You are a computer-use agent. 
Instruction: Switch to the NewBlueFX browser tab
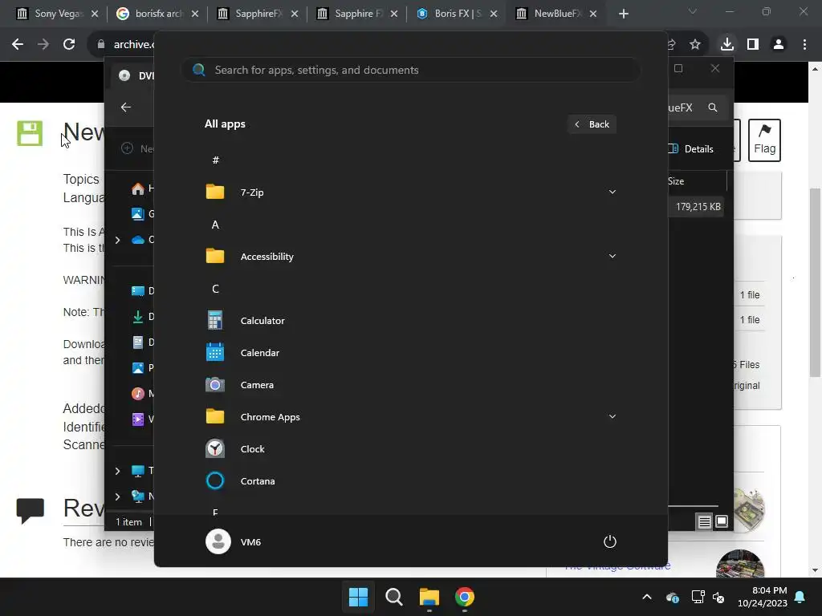coord(557,14)
